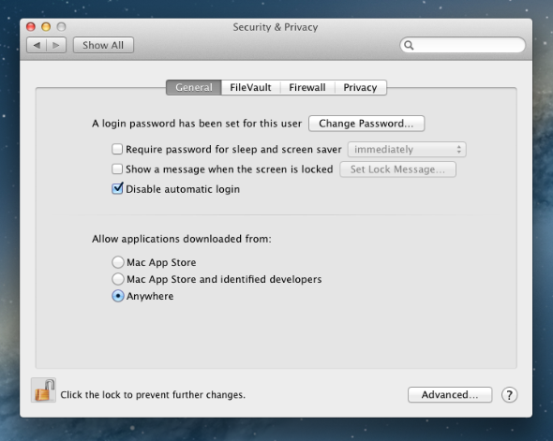Image resolution: width=553 pixels, height=441 pixels.
Task: Switch to the FileVault tab
Action: [x=250, y=87]
